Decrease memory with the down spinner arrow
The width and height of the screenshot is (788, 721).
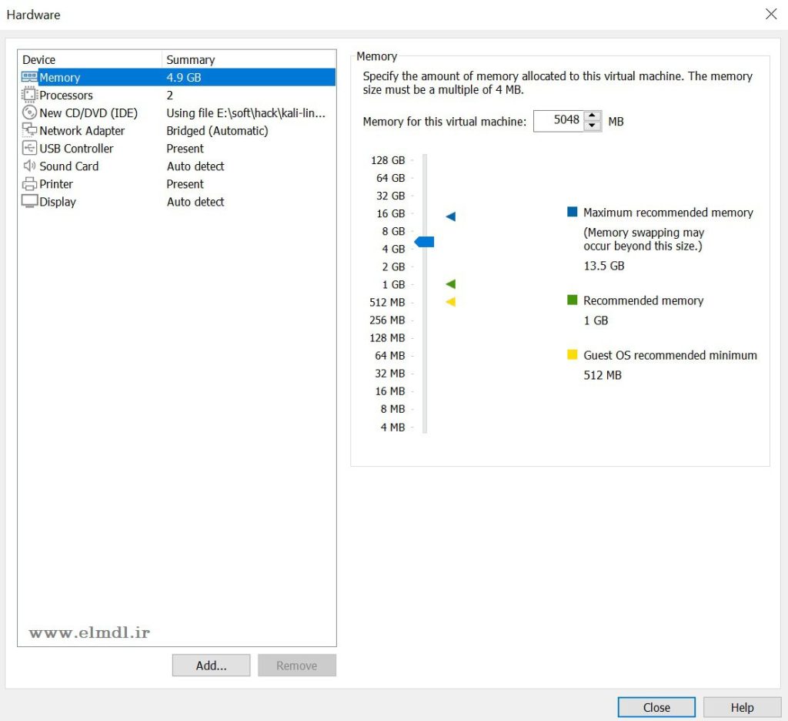tap(592, 126)
